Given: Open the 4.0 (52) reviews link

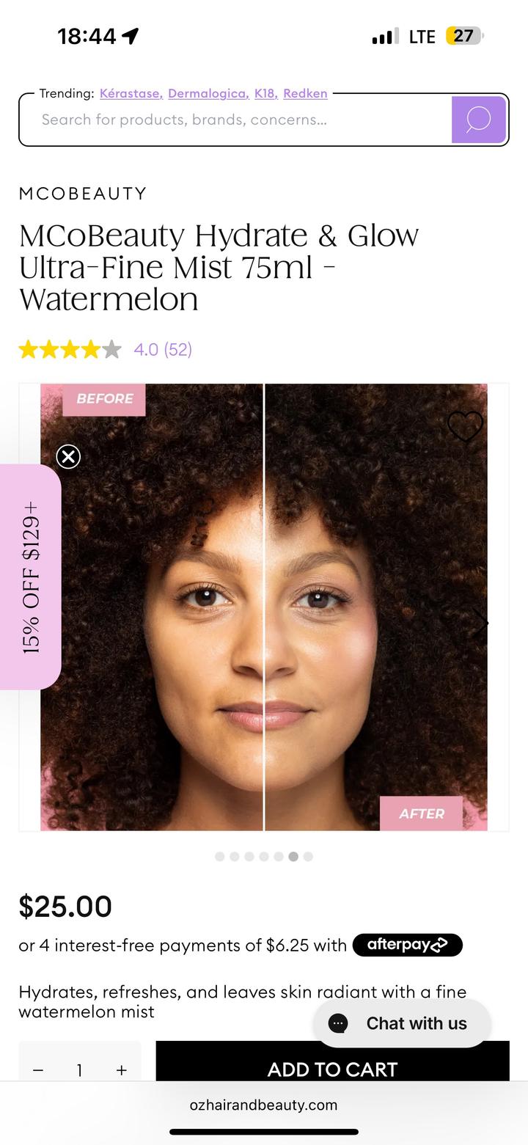Looking at the screenshot, I should click(163, 349).
